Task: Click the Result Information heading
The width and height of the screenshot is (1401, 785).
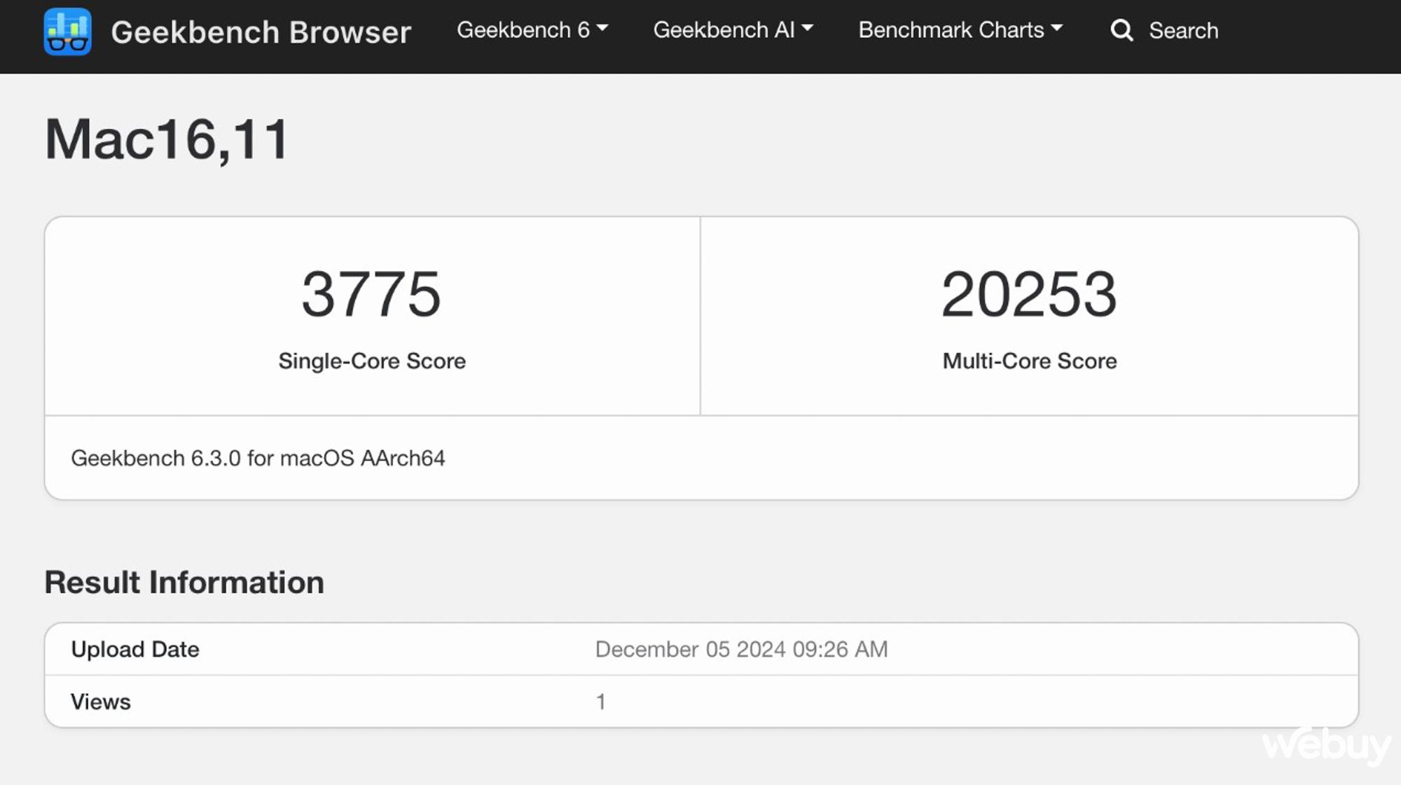Action: pos(184,583)
